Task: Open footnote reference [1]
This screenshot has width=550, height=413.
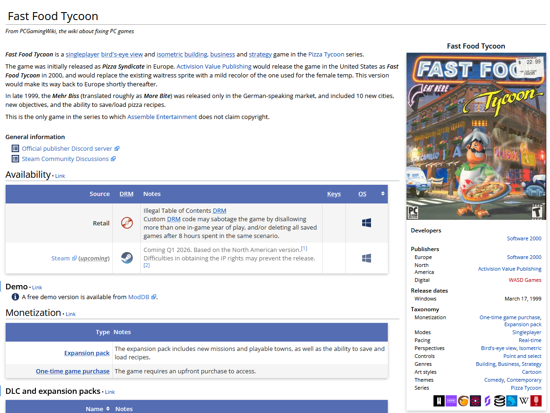Action: point(304,249)
